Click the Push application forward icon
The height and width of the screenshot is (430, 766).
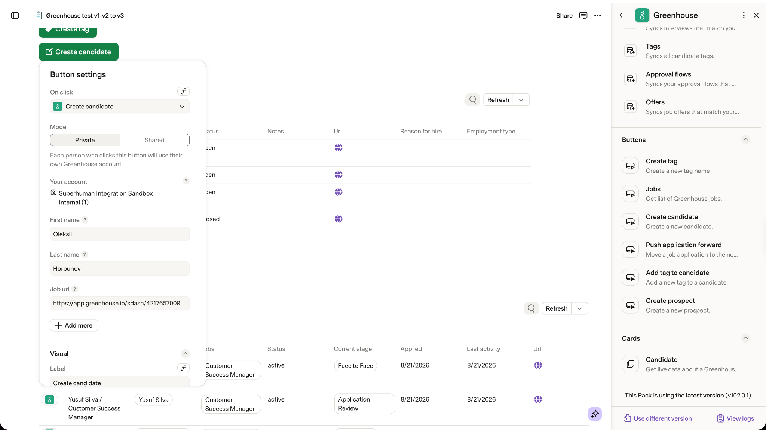click(631, 249)
